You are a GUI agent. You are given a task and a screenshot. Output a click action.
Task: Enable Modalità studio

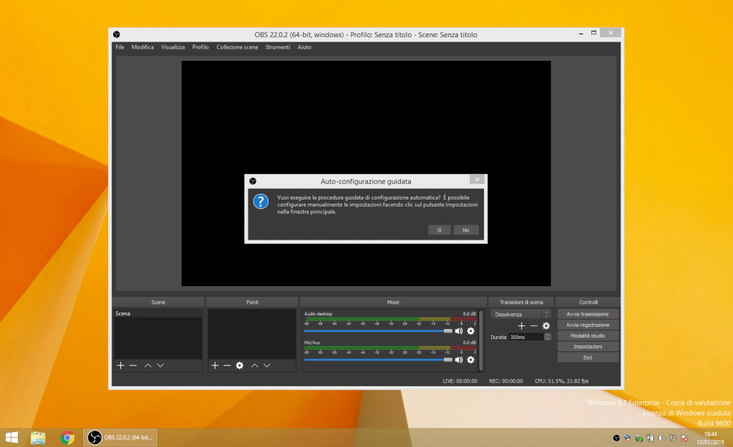[588, 336]
